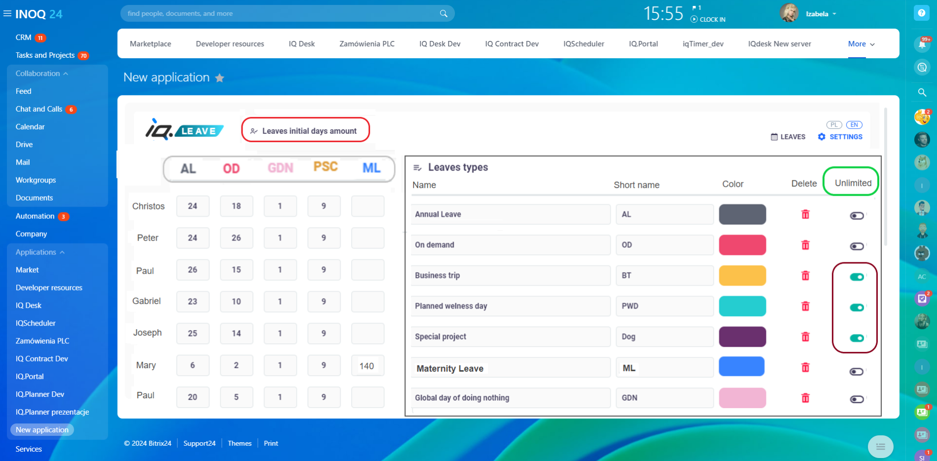This screenshot has height=461, width=937.
Task: Edit the Business trip short name field BT
Action: (664, 275)
